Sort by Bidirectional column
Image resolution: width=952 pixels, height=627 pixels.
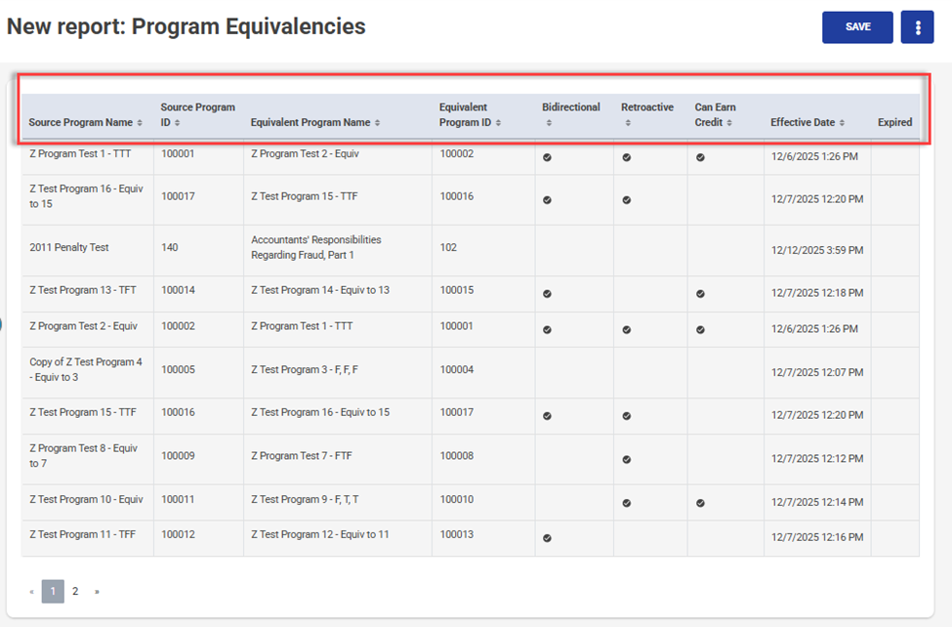tap(571, 114)
